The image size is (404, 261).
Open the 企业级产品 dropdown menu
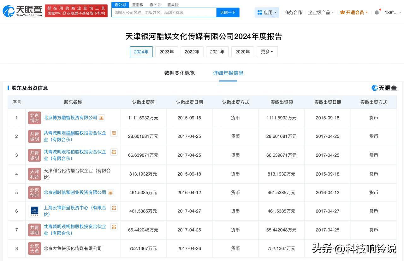coord(321,13)
